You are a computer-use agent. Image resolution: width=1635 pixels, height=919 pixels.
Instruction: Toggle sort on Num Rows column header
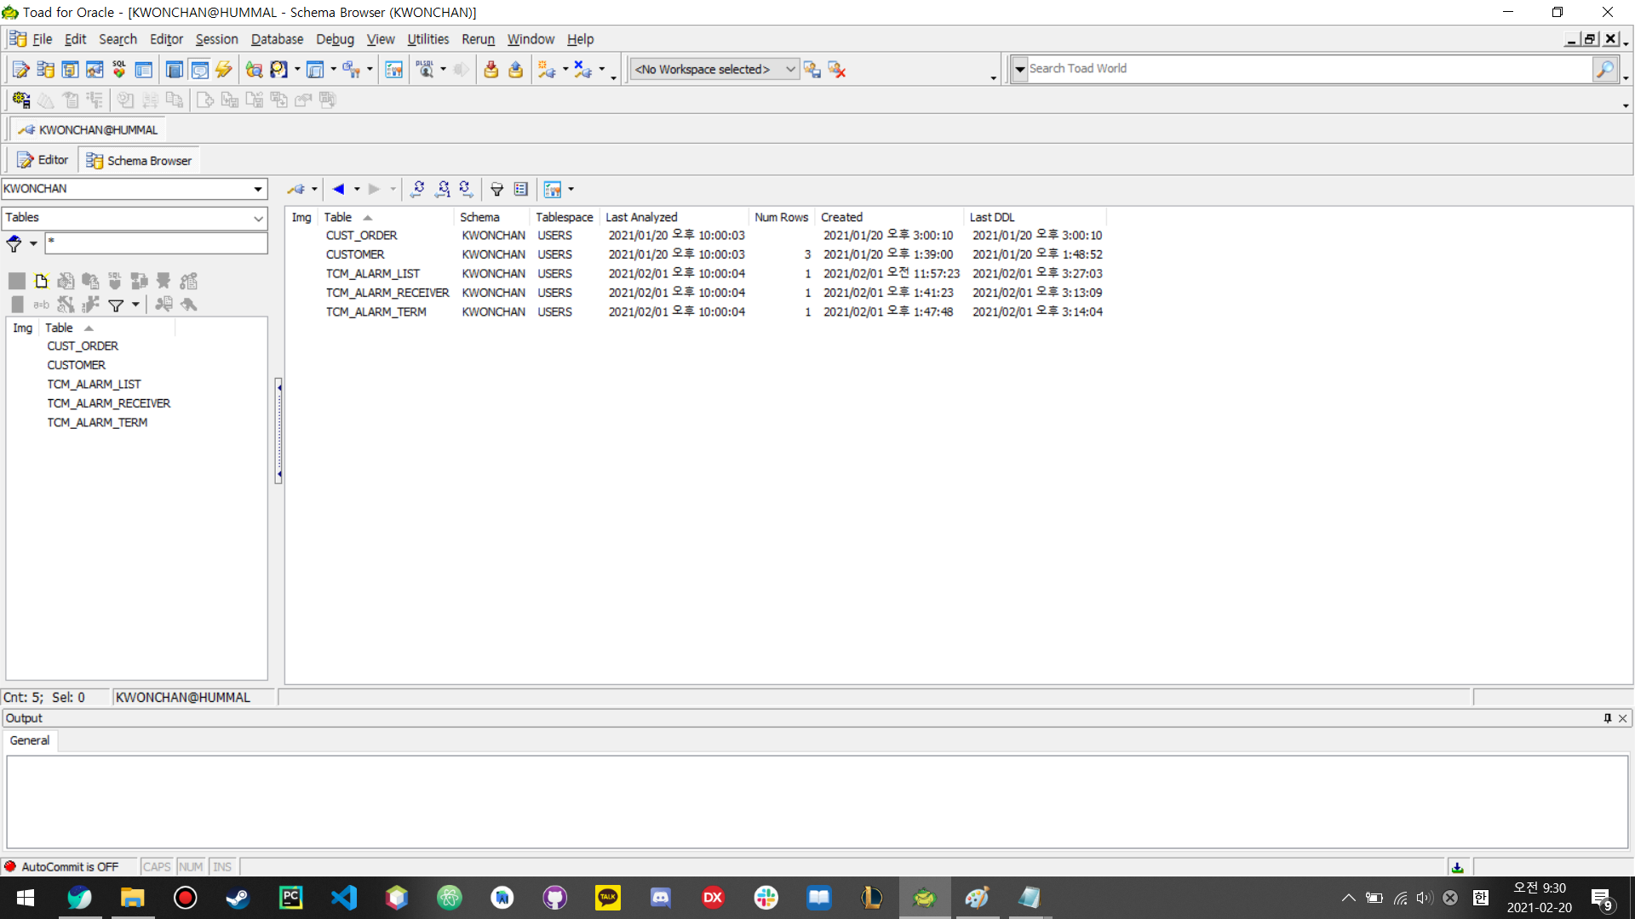point(780,217)
